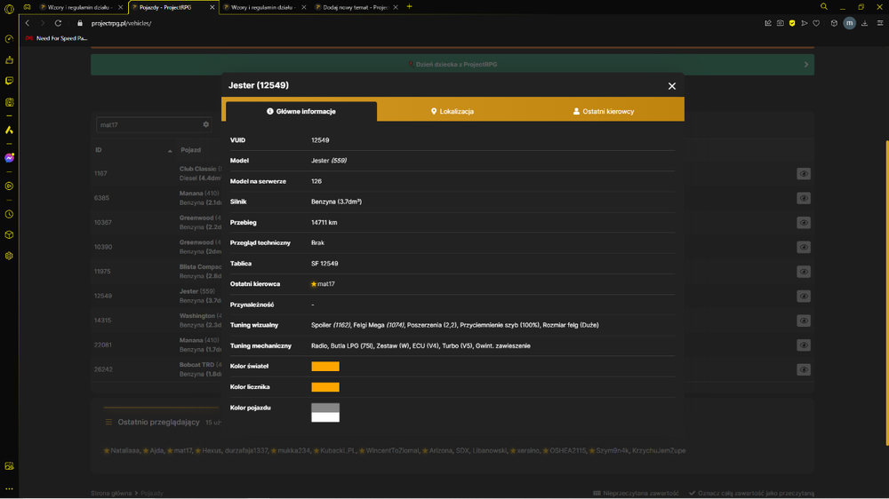Open search filter gear options
Image resolution: width=889 pixels, height=499 pixels.
click(206, 124)
